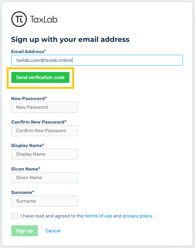This screenshot has width=195, height=248.
Task: Click the Surname label
Action: click(23, 192)
